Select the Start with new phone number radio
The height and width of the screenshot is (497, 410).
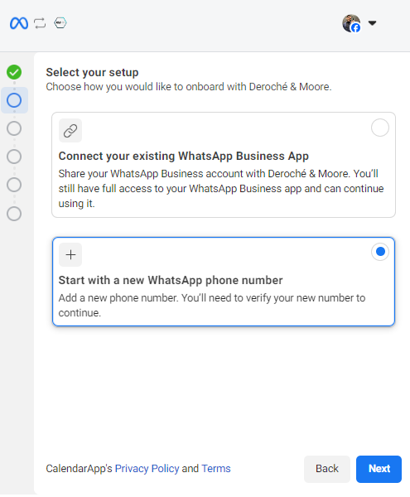pyautogui.click(x=380, y=252)
